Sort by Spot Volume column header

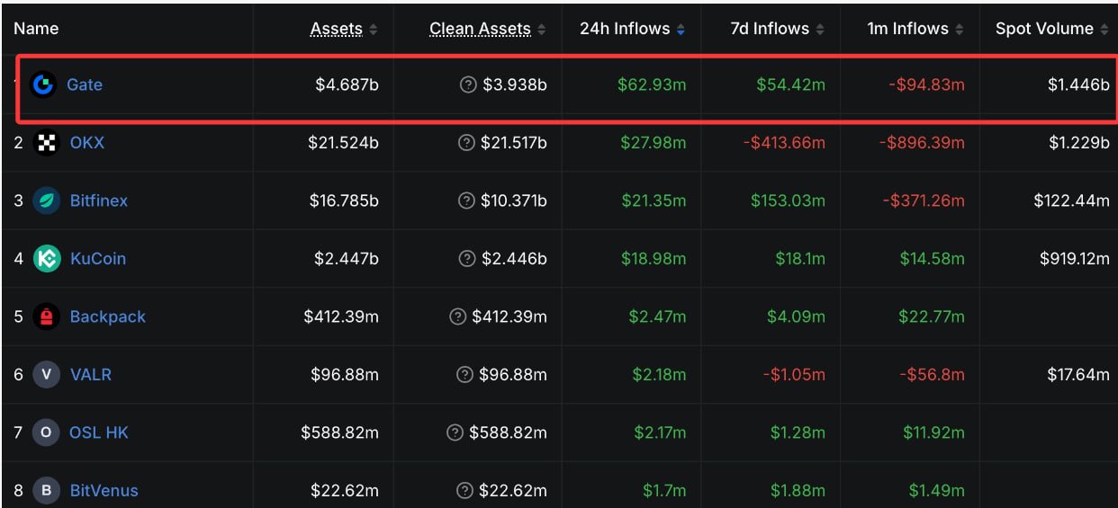(x=1051, y=29)
